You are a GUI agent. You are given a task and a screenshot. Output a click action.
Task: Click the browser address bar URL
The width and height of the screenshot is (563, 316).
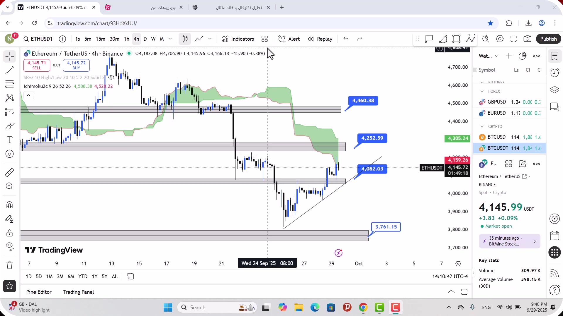[97, 23]
